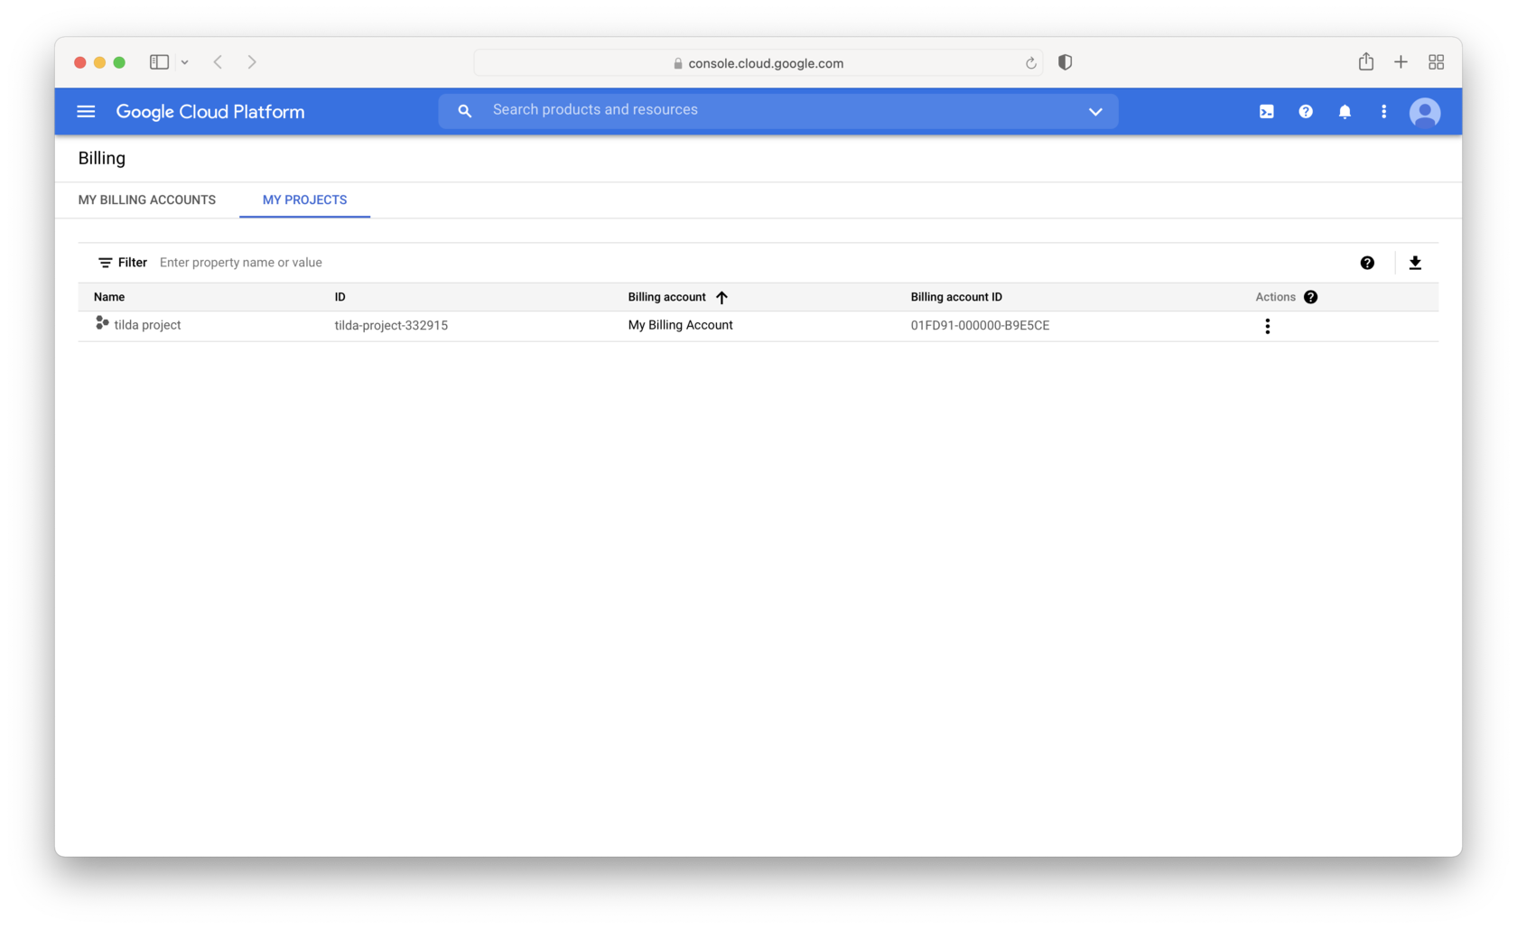Viewport: 1517px width, 929px height.
Task: Click the Actions column label
Action: click(1275, 297)
